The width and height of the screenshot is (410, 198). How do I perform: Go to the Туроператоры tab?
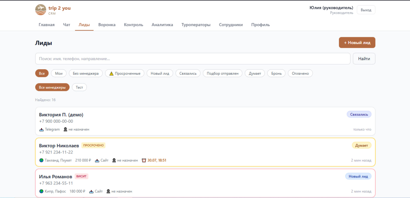pos(196,25)
